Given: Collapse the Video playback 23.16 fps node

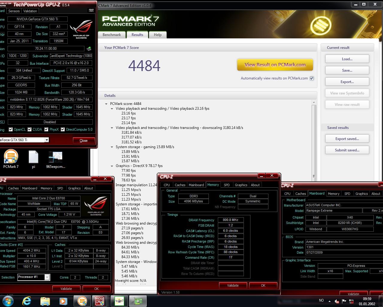Looking at the screenshot, I should pos(112,109).
